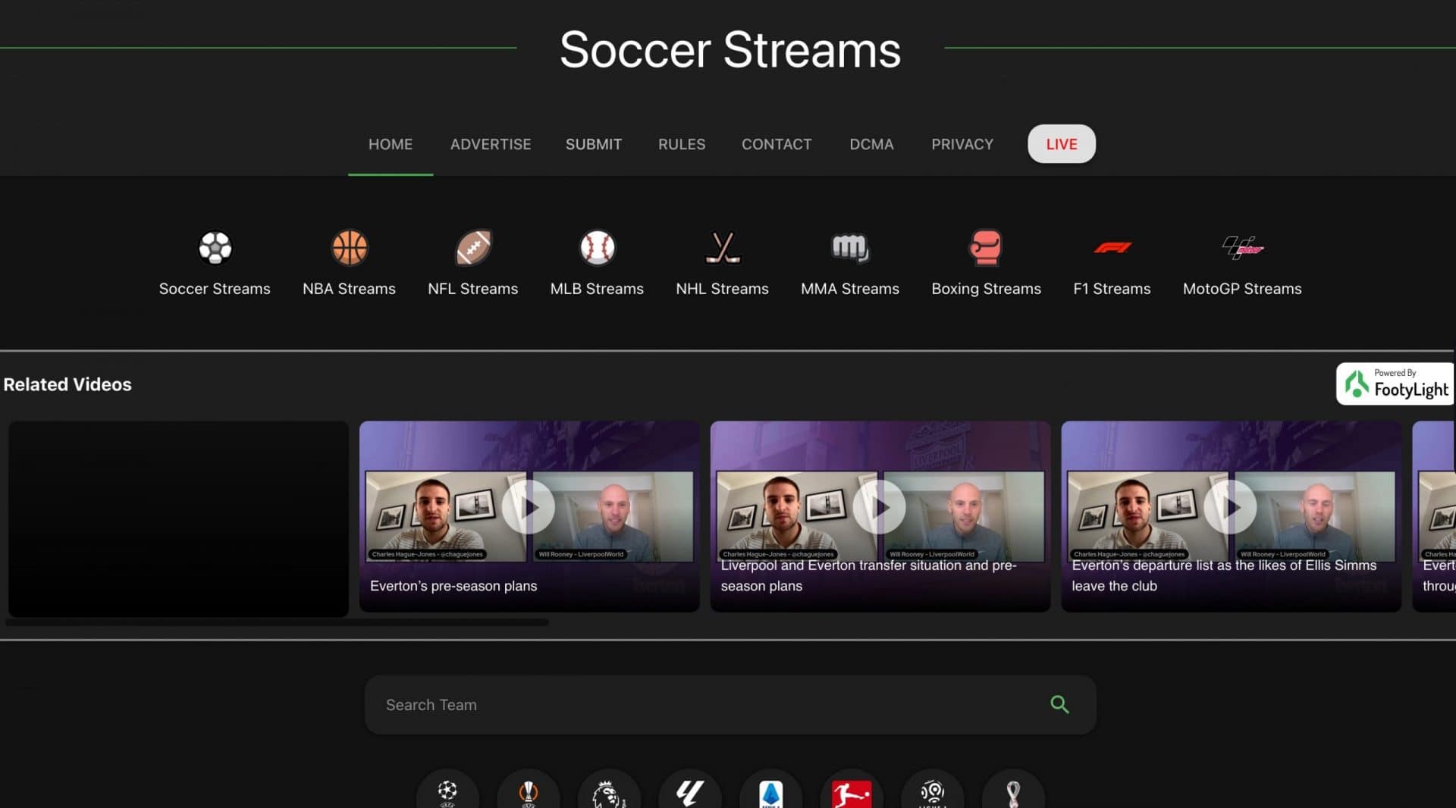
Task: Pick the MLB baseball icon
Action: (x=597, y=247)
